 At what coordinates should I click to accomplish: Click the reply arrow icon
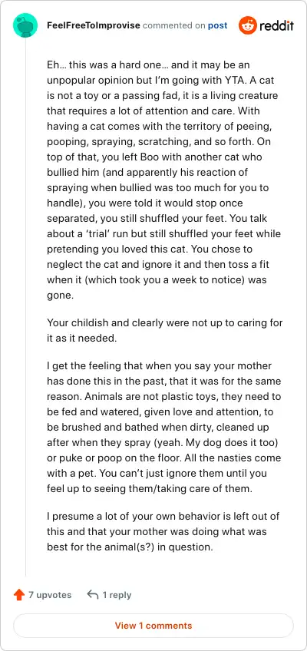click(93, 594)
